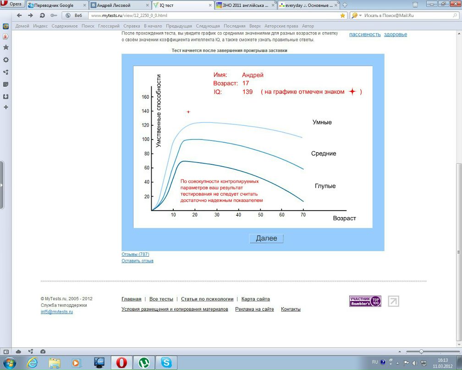
Task: Go back to the previous page
Action: pos(19,15)
